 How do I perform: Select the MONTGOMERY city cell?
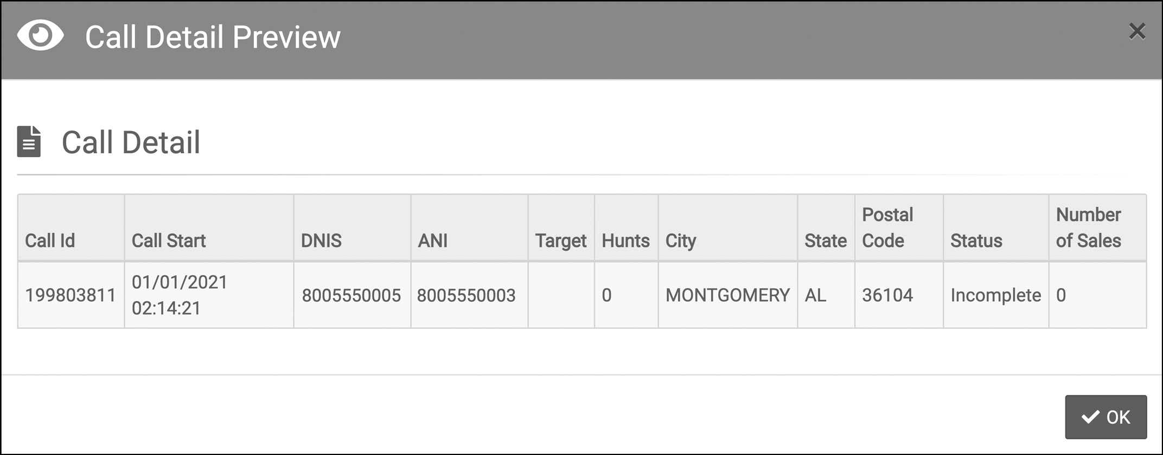pyautogui.click(x=728, y=295)
